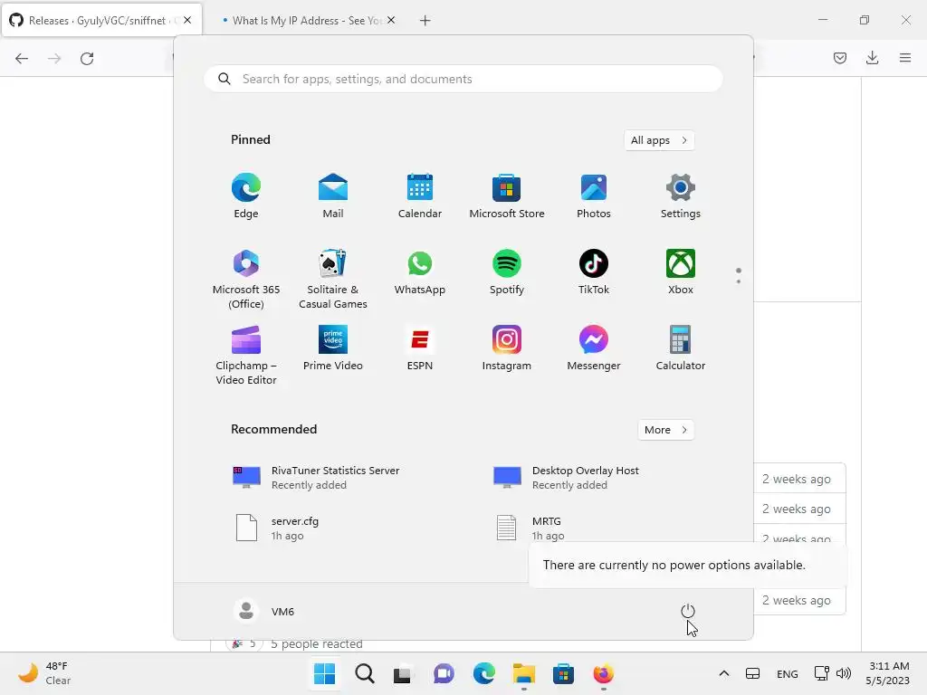
Task: Open a new browser tab
Action: pyautogui.click(x=425, y=21)
